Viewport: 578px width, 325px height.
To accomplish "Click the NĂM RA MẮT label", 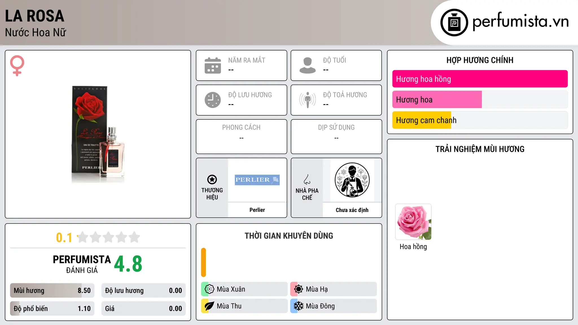I will tap(247, 60).
